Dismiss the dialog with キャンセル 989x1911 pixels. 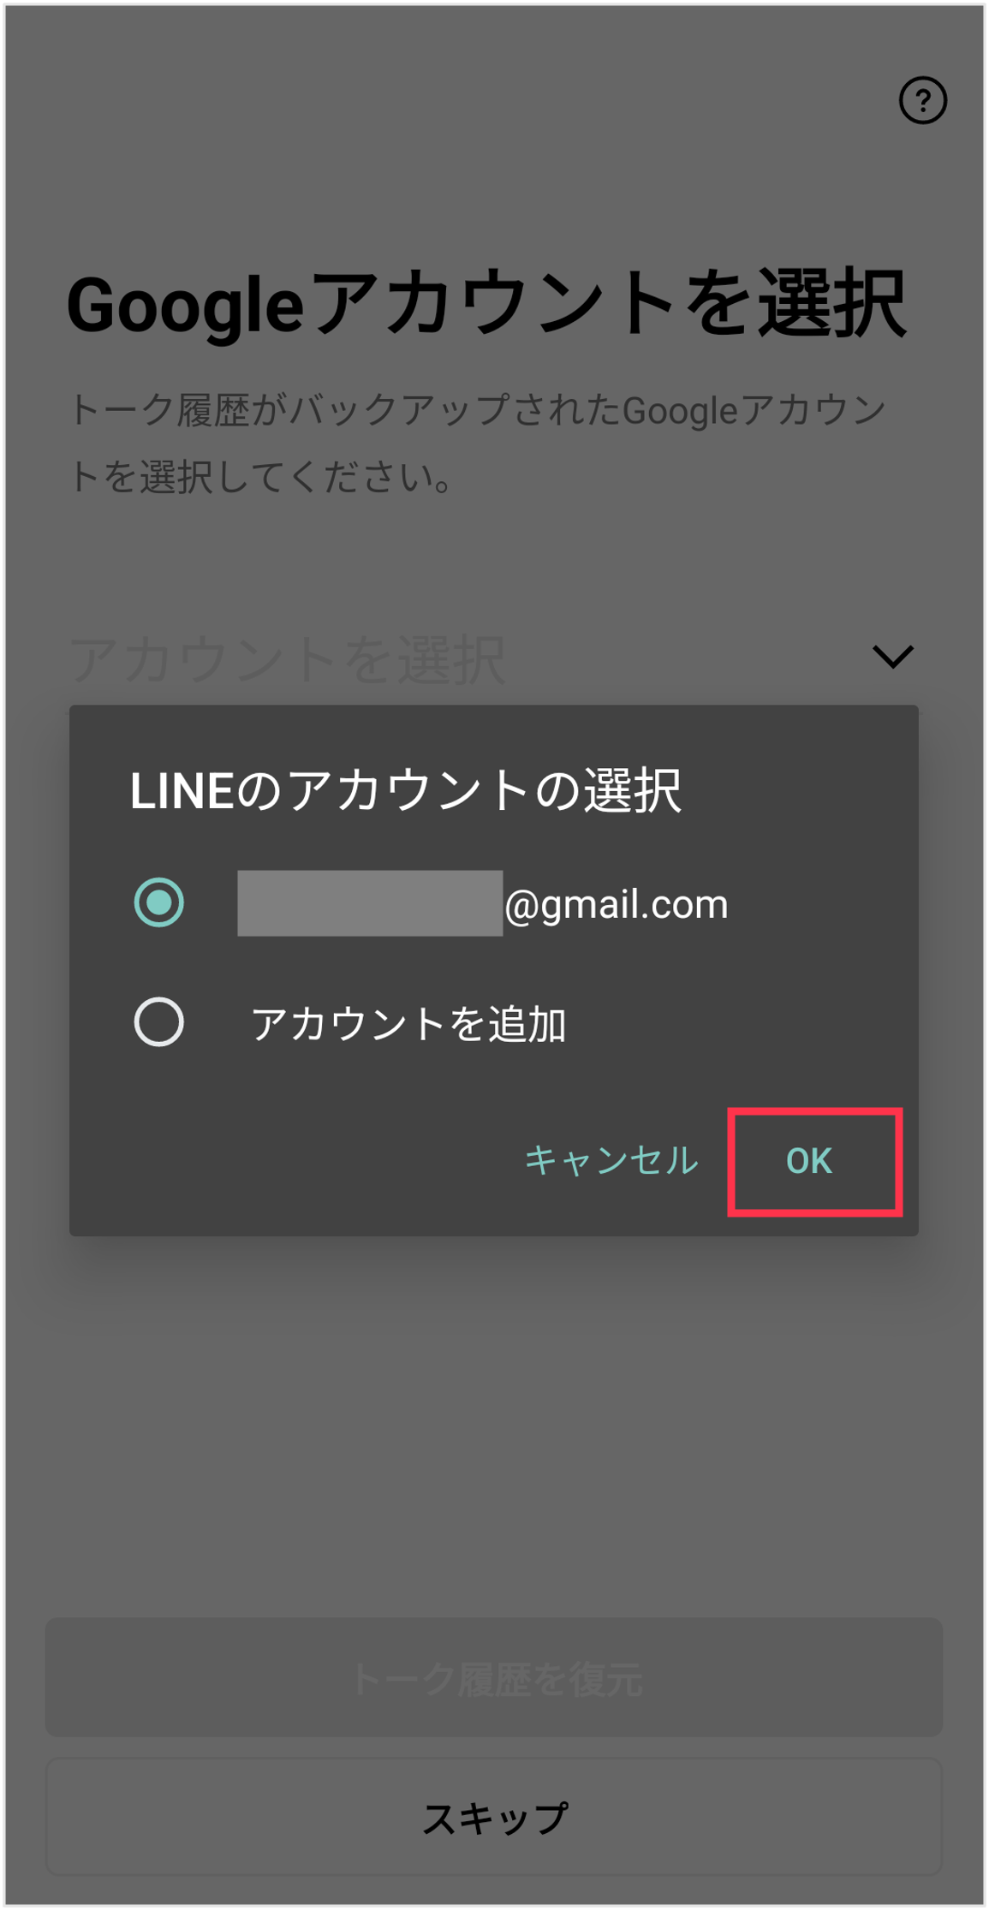(611, 1161)
